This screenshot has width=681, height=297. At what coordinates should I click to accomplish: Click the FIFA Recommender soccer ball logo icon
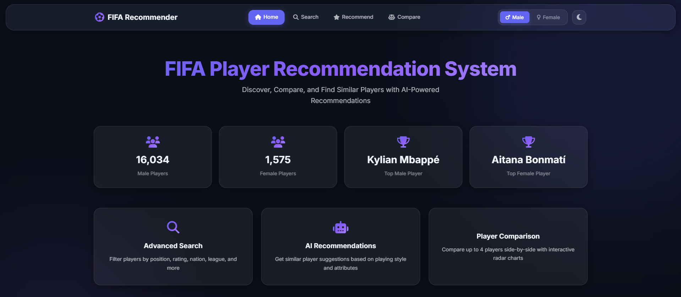[99, 17]
